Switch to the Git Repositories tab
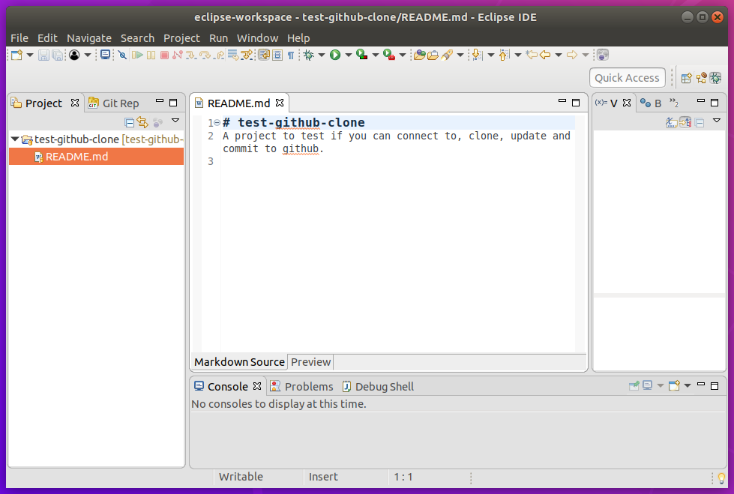Viewport: 734px width, 494px height. 114,103
